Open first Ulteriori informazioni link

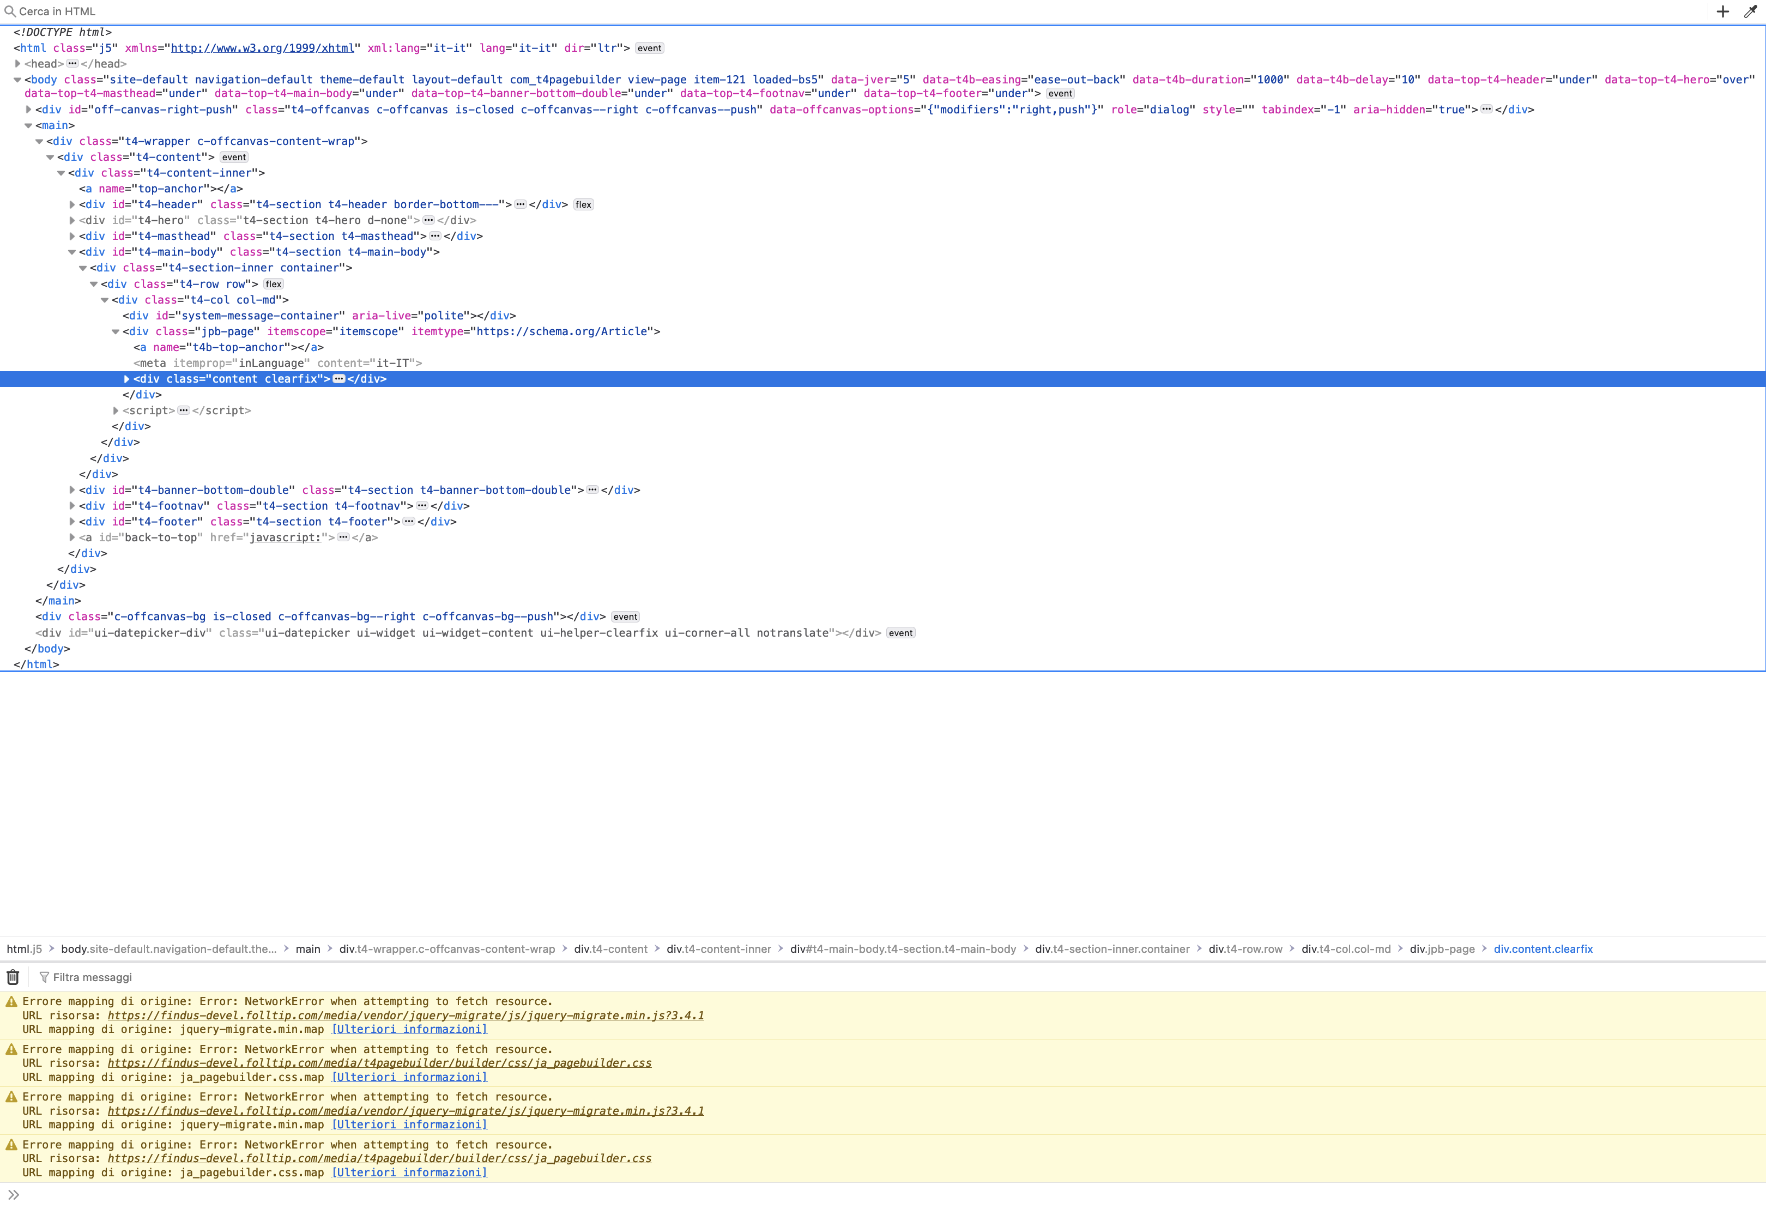(x=409, y=1030)
